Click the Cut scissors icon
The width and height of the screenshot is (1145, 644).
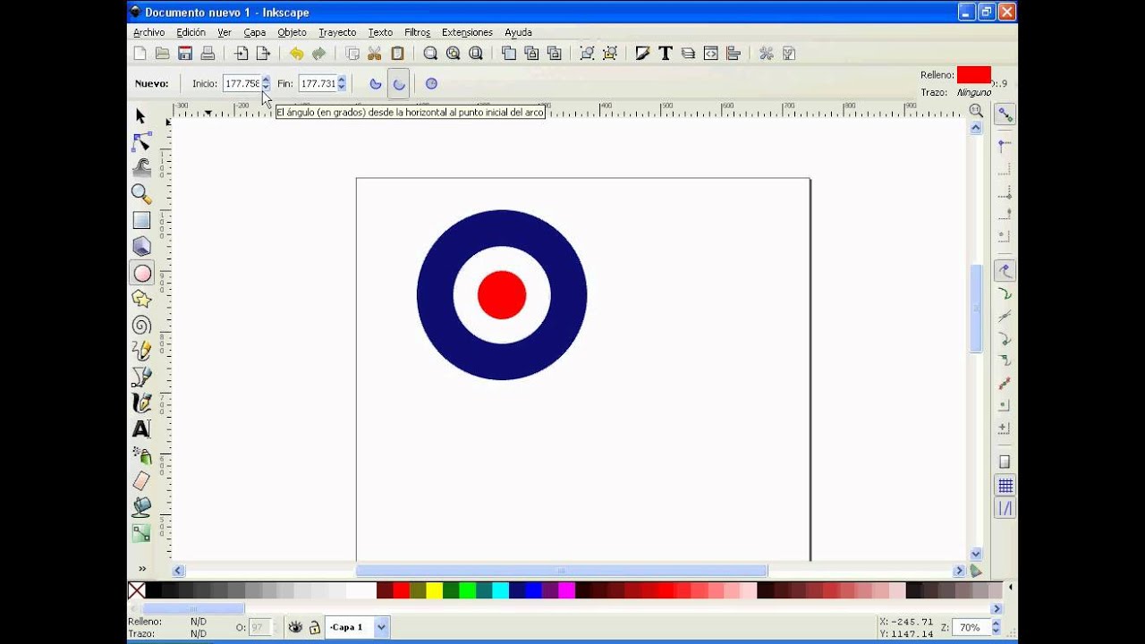point(375,54)
